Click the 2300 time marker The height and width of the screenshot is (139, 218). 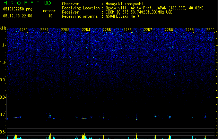point(210,30)
